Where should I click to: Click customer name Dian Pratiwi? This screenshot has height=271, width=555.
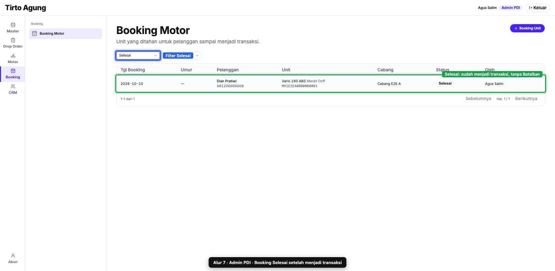[x=227, y=81]
